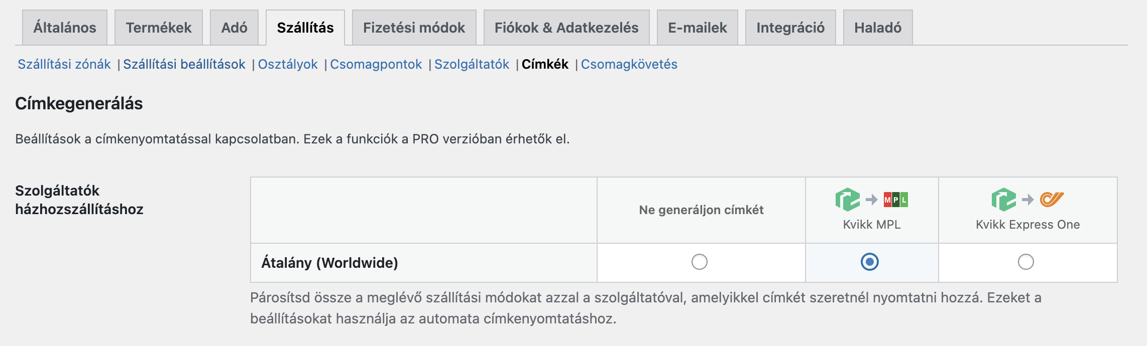Go to the Integráció tab
Image resolution: width=1147 pixels, height=346 pixels.
point(790,28)
